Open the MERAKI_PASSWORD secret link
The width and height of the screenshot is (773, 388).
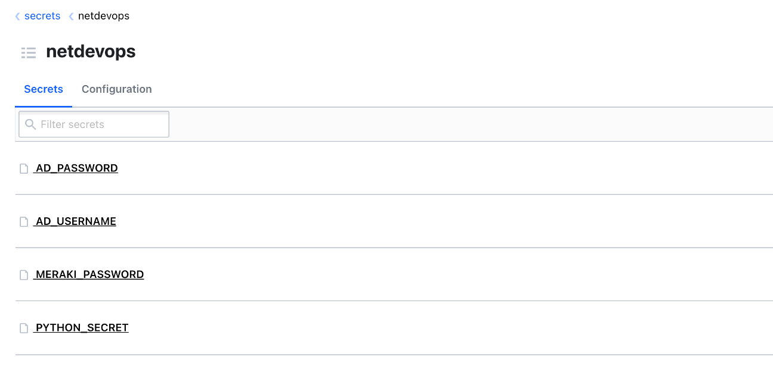89,274
